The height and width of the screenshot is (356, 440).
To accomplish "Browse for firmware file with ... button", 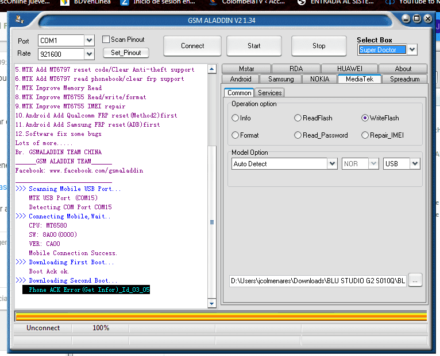I will pos(415,280).
